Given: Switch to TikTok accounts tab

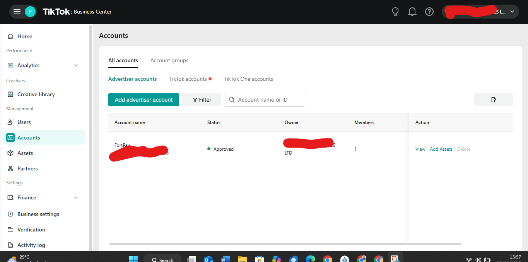Looking at the screenshot, I should pos(188,79).
